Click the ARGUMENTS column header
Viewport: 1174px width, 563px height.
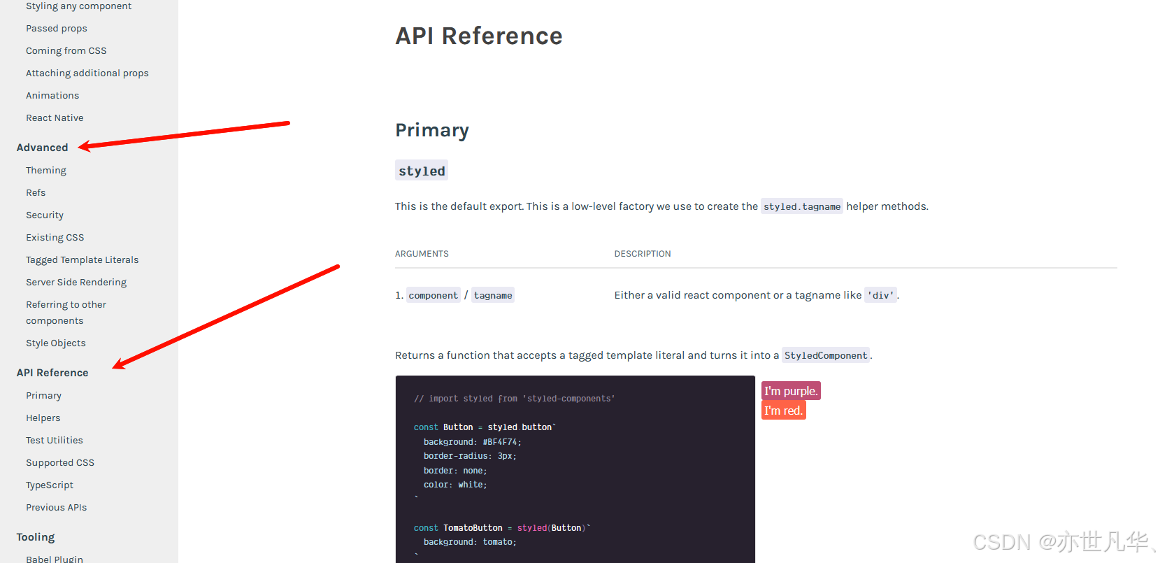422,254
